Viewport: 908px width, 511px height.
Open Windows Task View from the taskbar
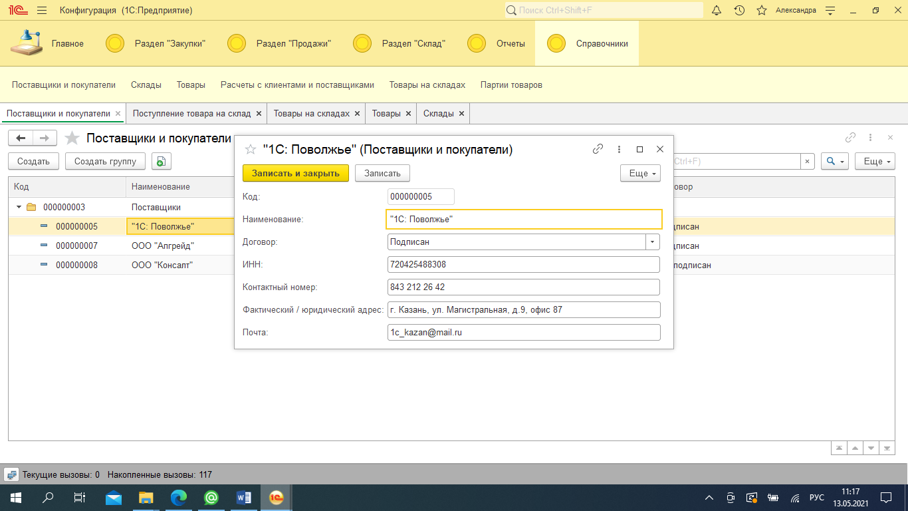tap(80, 498)
